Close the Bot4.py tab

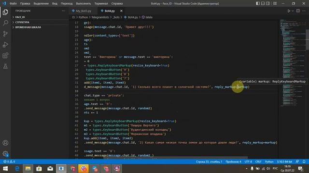[x=121, y=11]
